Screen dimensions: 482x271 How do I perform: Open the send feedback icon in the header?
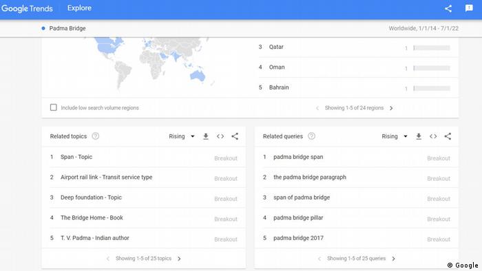click(469, 8)
